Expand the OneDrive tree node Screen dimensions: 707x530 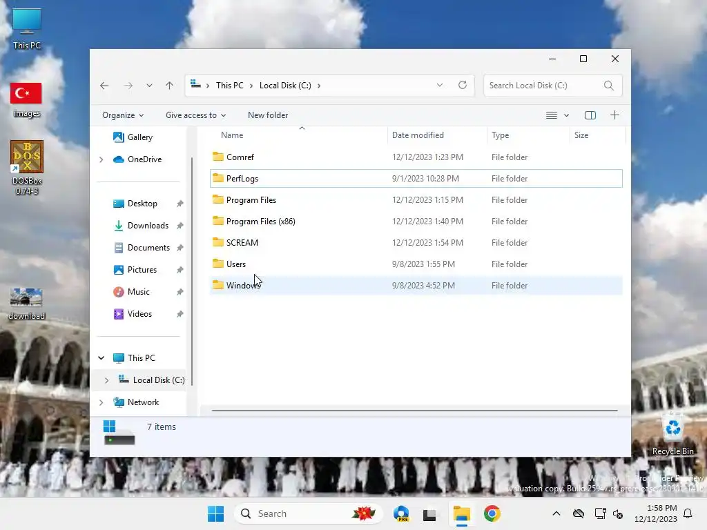click(101, 159)
